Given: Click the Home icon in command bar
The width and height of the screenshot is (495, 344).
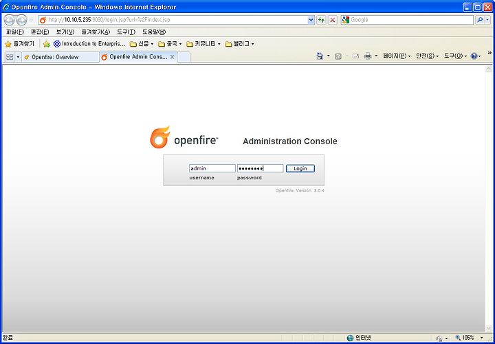Looking at the screenshot, I should click(320, 56).
